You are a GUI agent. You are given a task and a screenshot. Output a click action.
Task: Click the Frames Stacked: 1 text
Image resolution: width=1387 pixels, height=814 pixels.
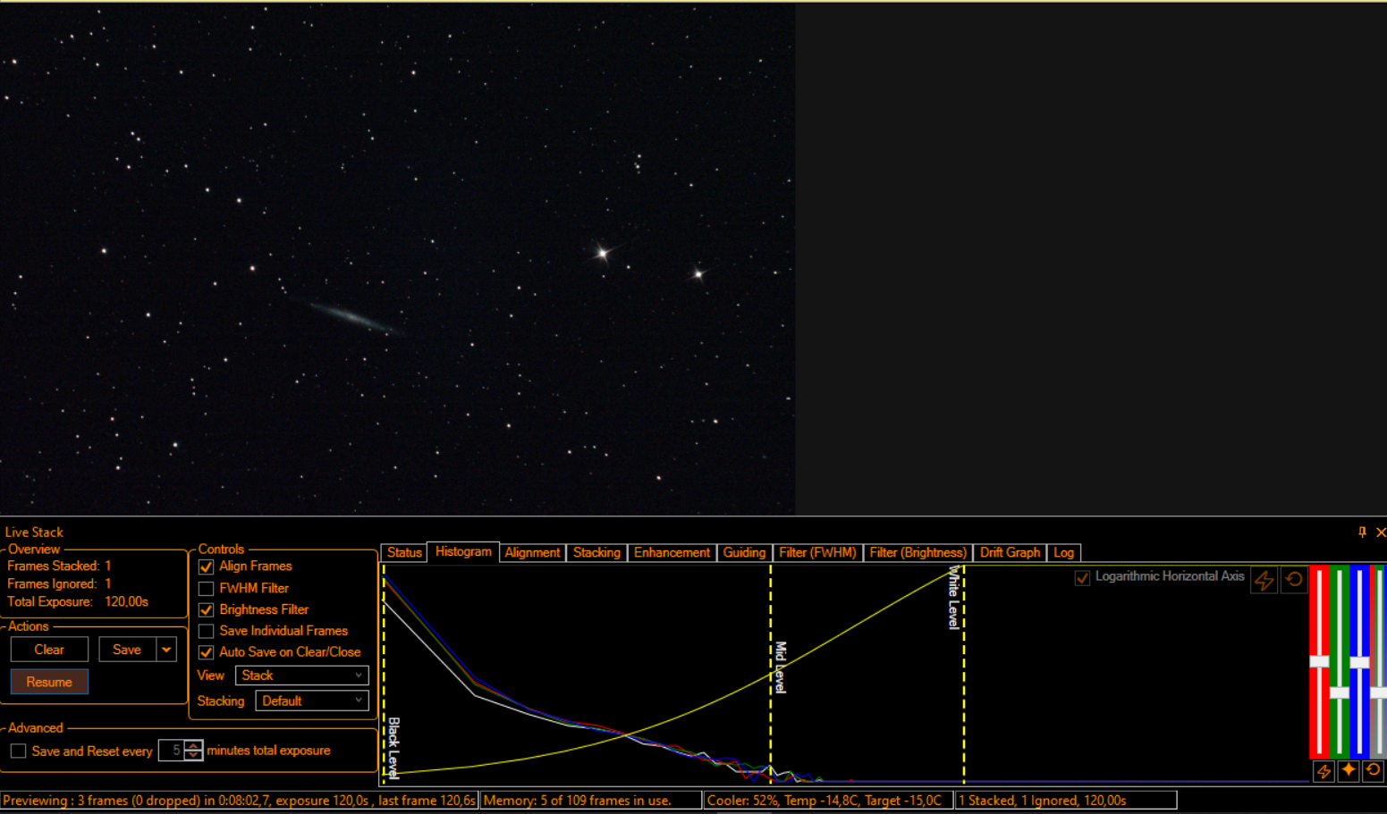59,566
